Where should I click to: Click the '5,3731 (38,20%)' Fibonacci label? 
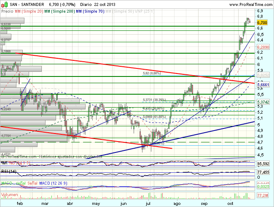(x=154, y=100)
